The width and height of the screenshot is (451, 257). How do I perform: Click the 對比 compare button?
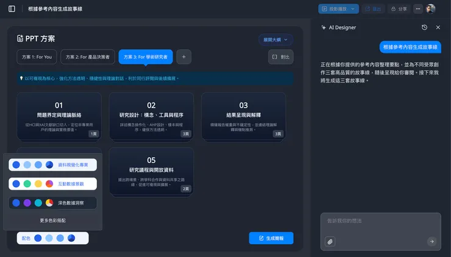coord(281,57)
